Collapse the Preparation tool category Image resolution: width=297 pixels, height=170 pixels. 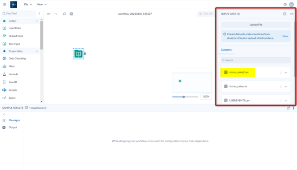[37, 51]
